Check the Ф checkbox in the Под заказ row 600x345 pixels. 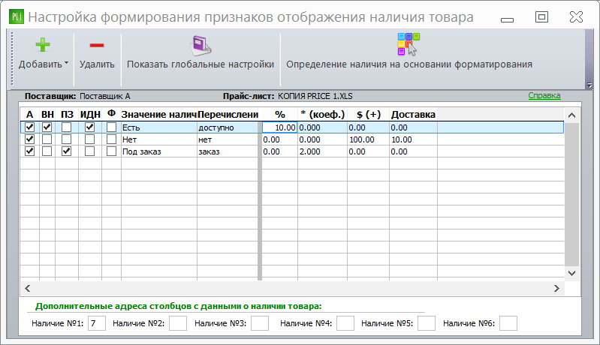[111, 151]
